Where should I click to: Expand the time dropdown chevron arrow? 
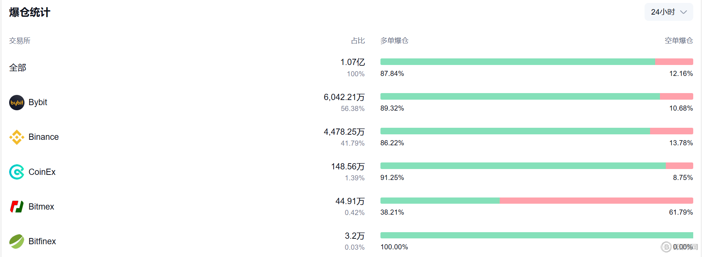click(x=683, y=12)
